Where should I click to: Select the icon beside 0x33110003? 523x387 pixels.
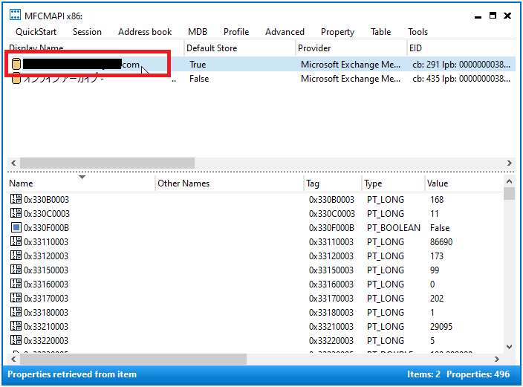point(16,241)
